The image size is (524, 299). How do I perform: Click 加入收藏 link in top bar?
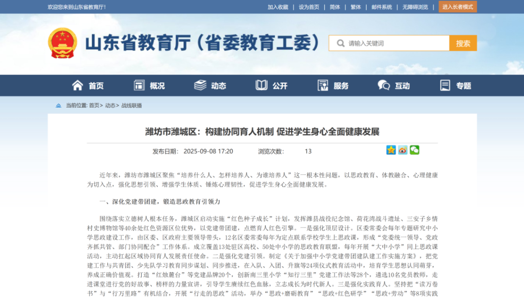coord(278,7)
